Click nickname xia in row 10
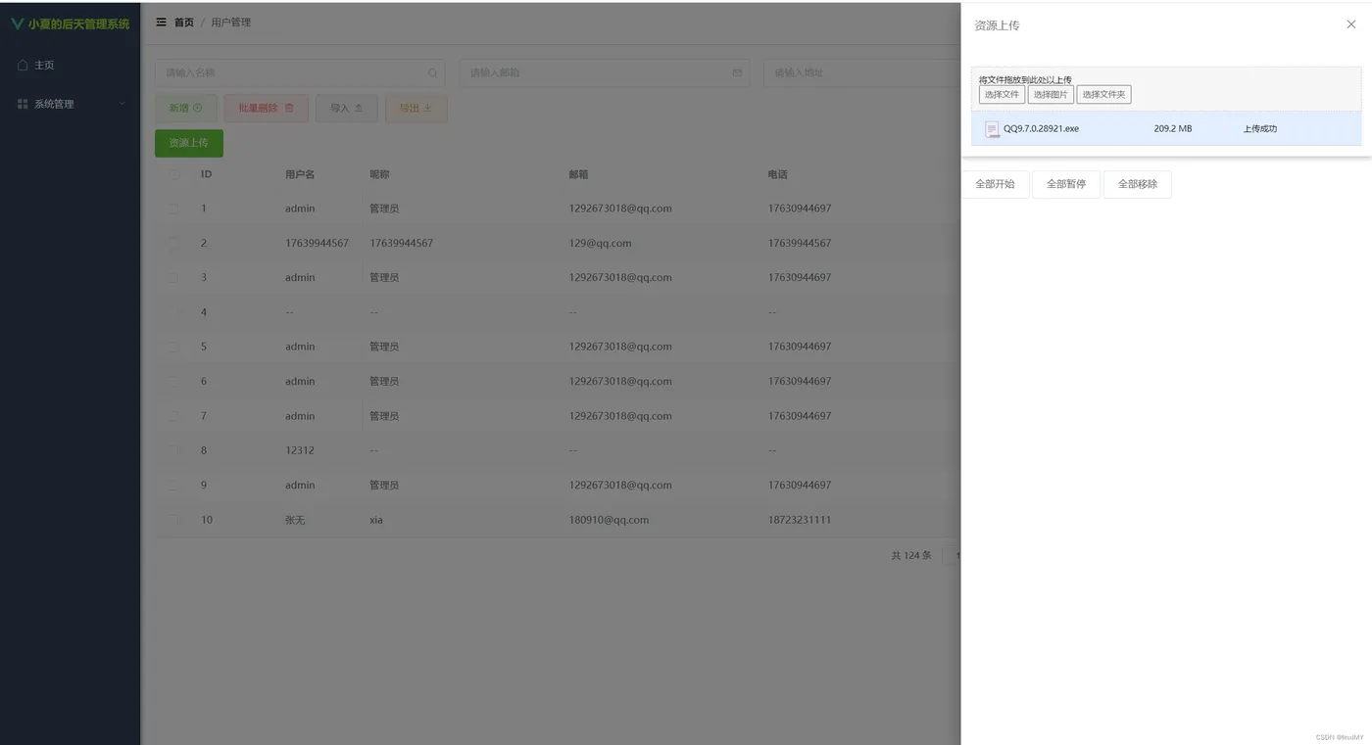 376,520
